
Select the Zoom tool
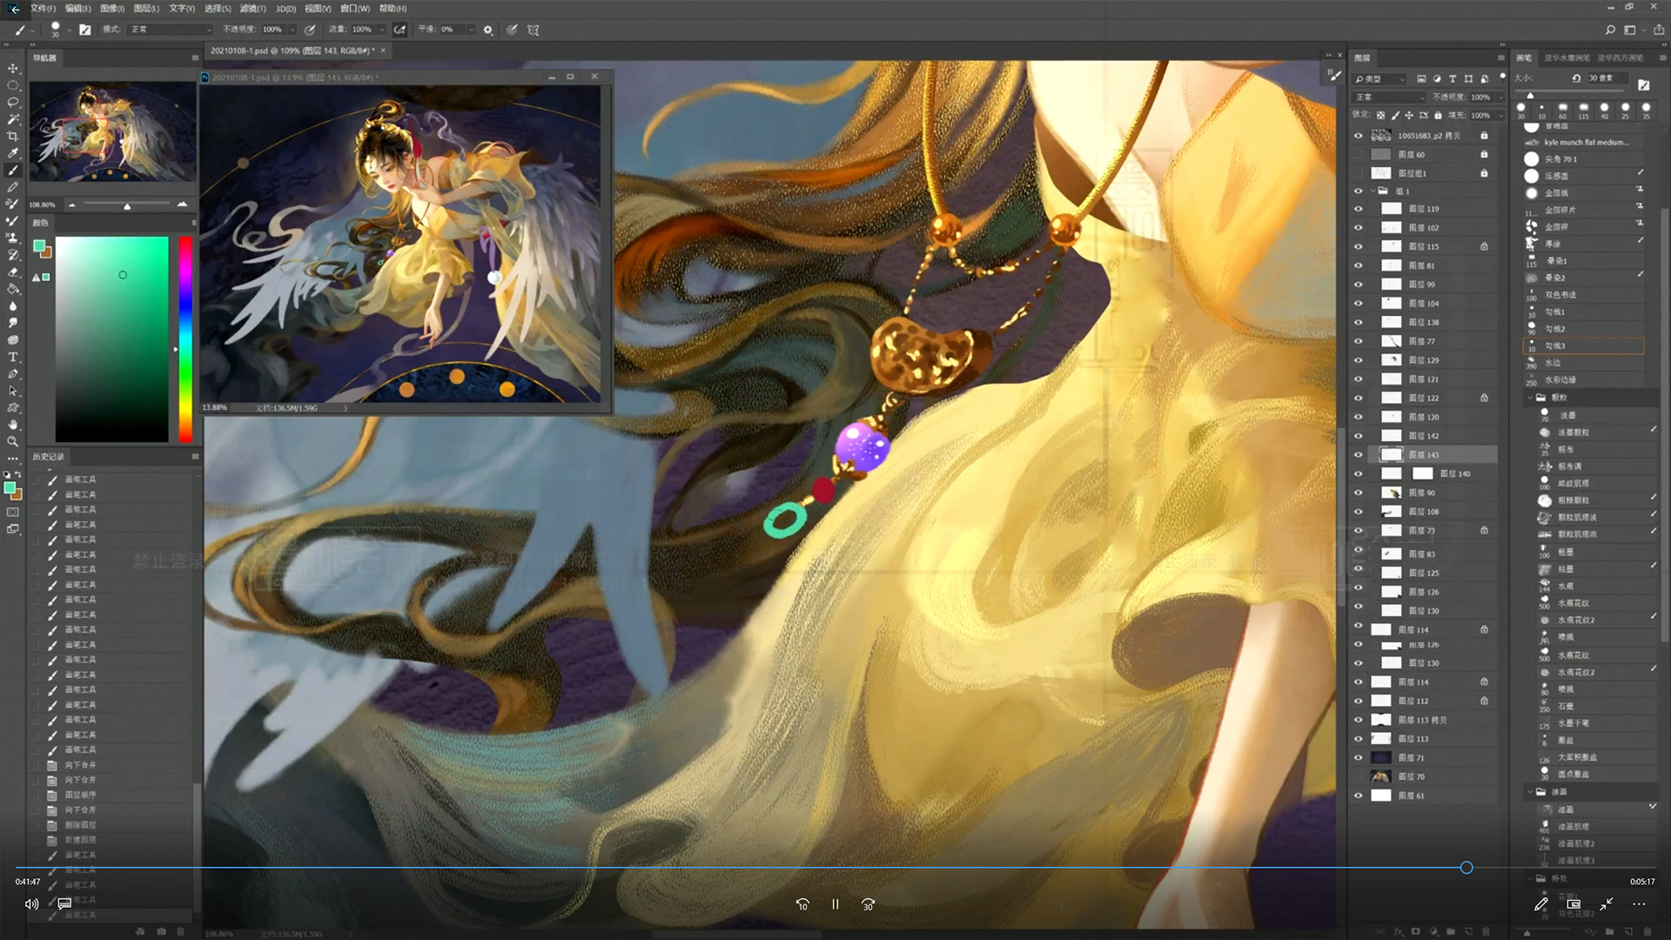13,442
